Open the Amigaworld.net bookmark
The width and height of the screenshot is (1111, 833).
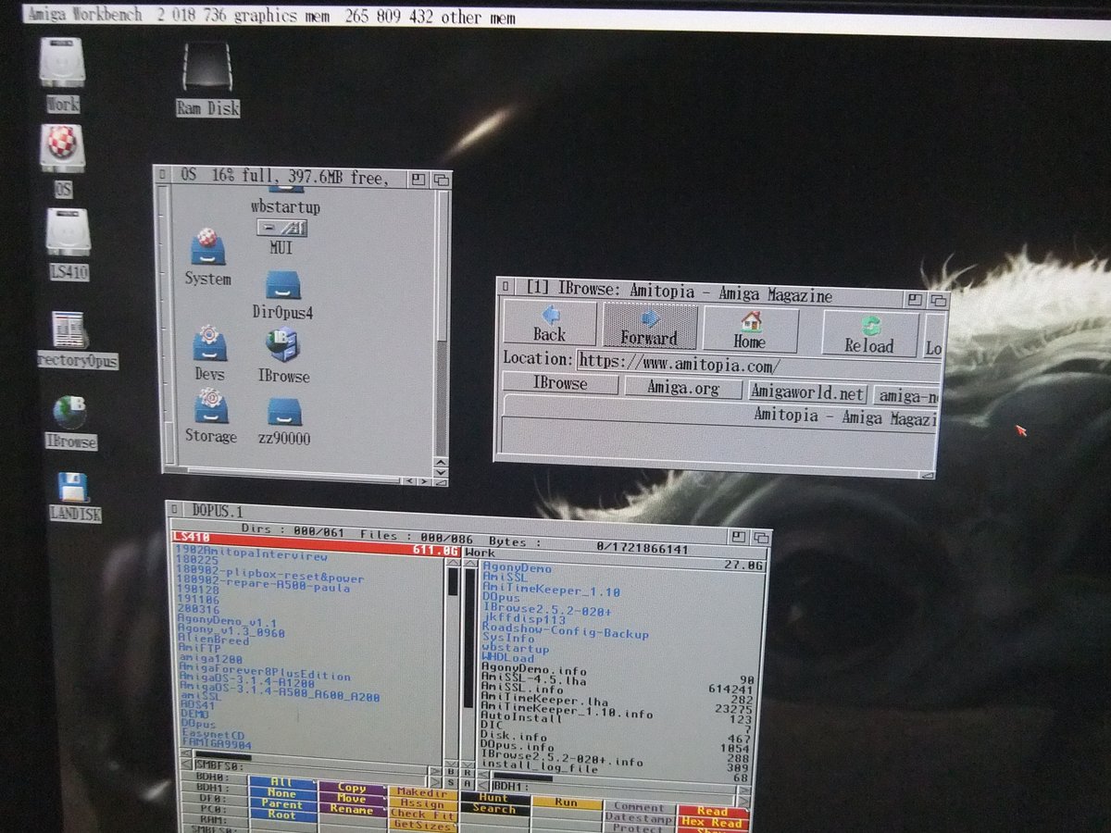[x=807, y=392]
